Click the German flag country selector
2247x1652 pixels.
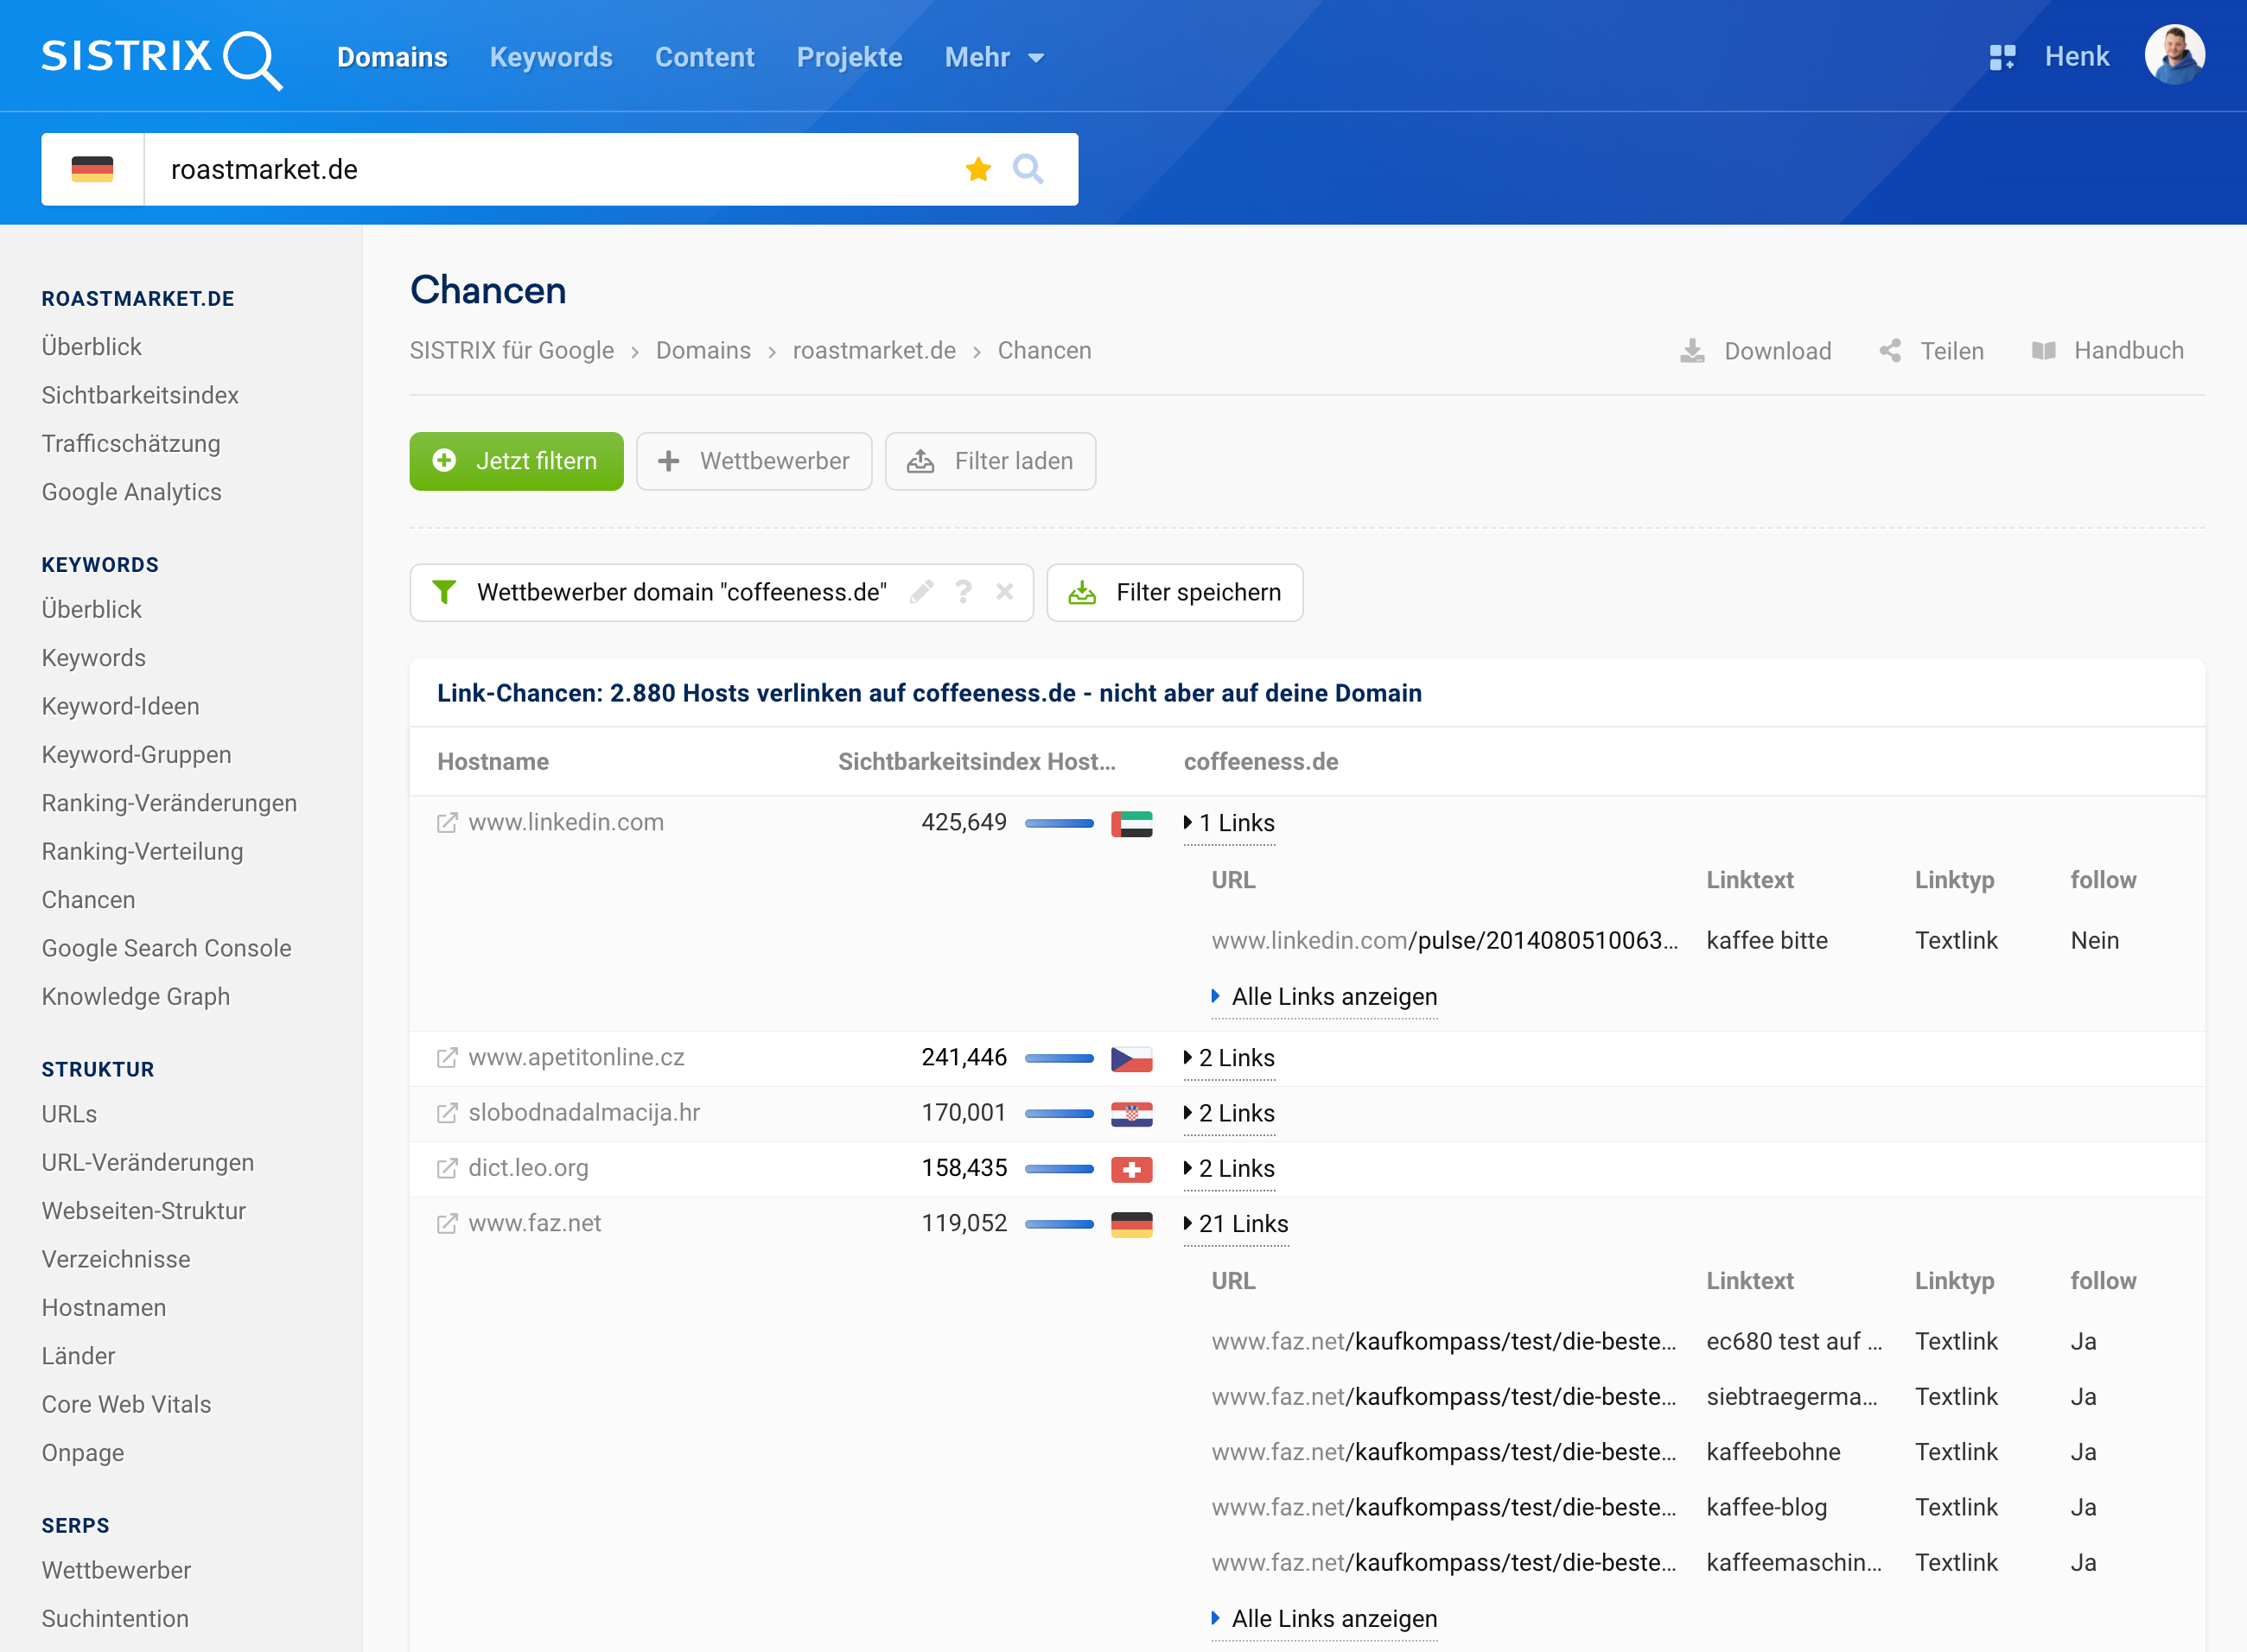(x=92, y=169)
